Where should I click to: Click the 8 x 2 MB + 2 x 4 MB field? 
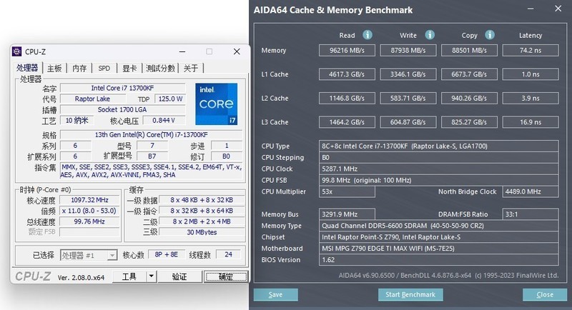pyautogui.click(x=202, y=221)
